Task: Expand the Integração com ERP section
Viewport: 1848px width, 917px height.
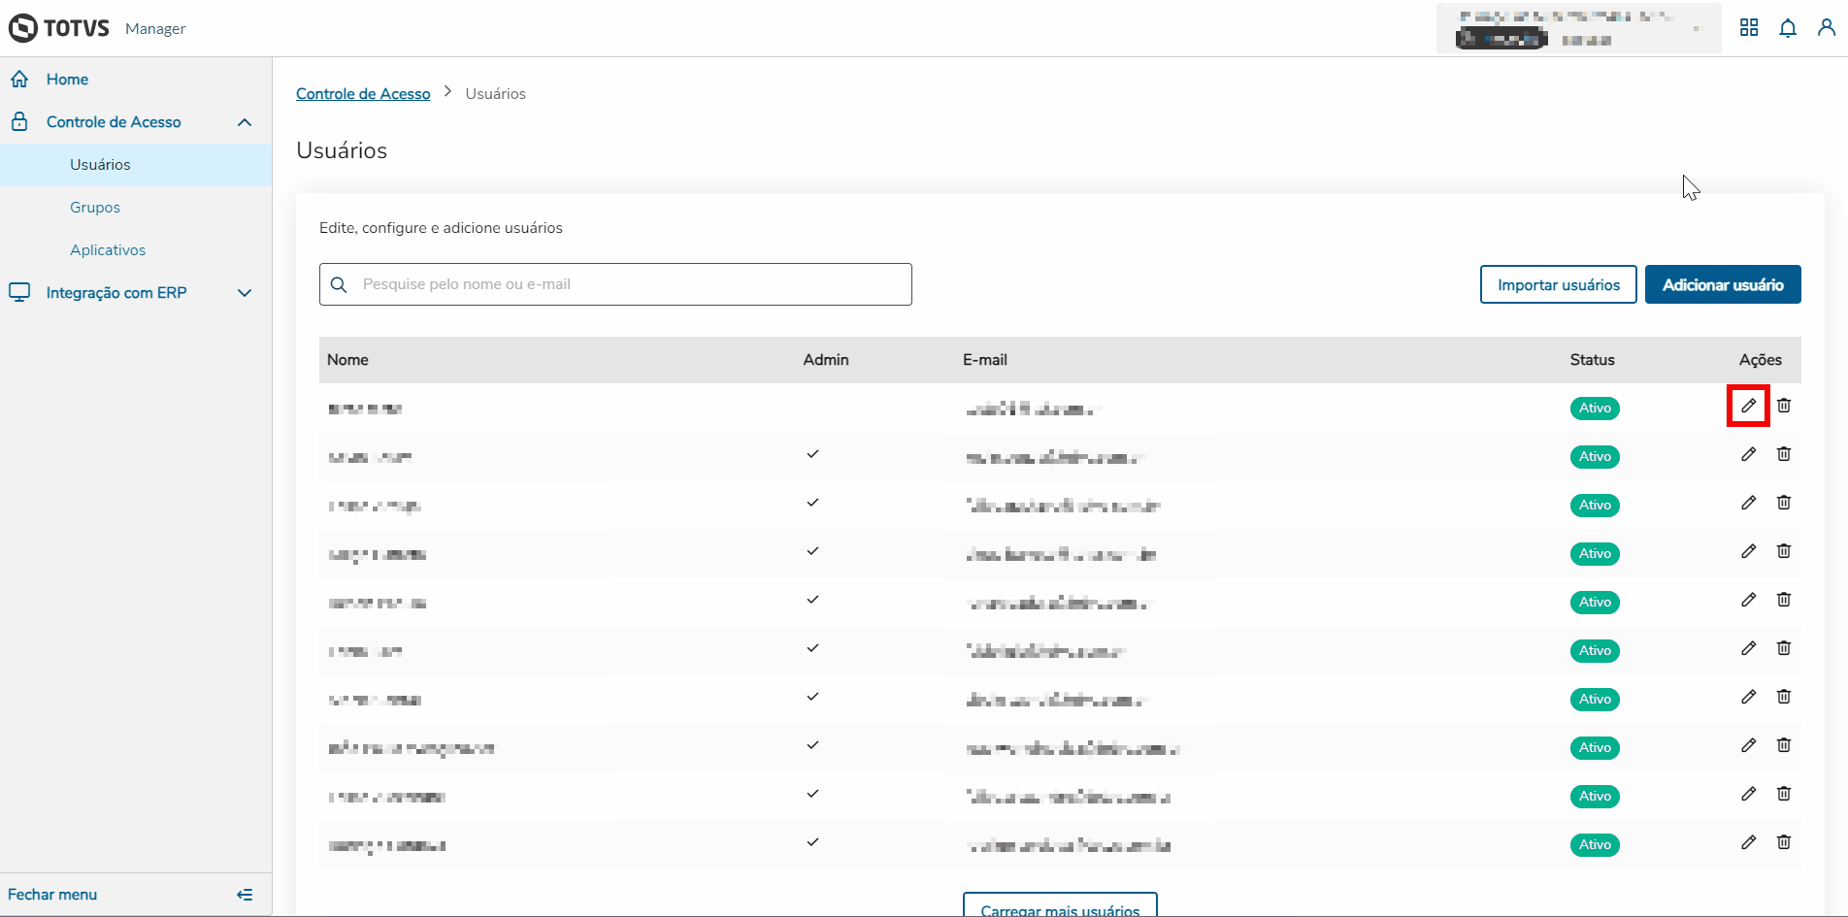Action: [x=245, y=293]
